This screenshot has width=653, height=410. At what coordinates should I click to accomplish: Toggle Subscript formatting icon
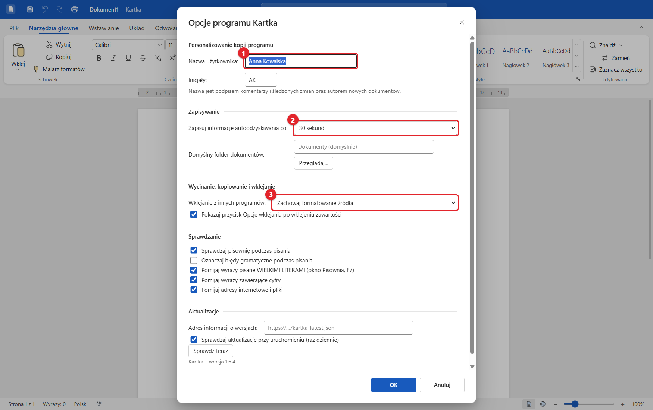(x=158, y=58)
